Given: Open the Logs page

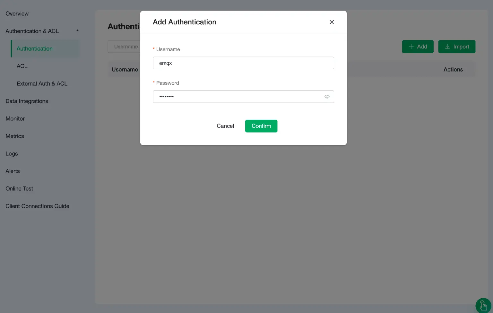Looking at the screenshot, I should click(x=12, y=153).
